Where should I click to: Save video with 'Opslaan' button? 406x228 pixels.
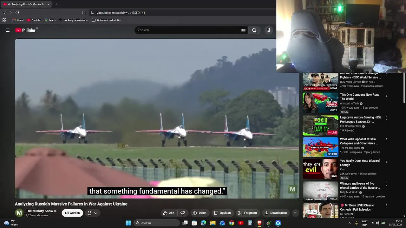coord(222,213)
